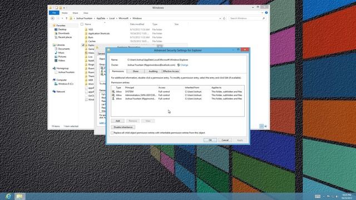The height and width of the screenshot is (200, 356).
Task: Click the Change owner link
Action: (x=184, y=65)
